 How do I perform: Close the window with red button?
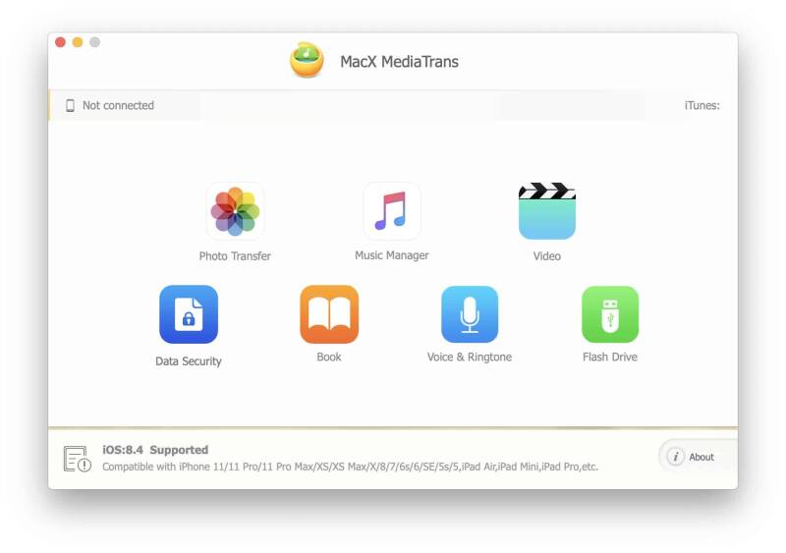tap(61, 42)
